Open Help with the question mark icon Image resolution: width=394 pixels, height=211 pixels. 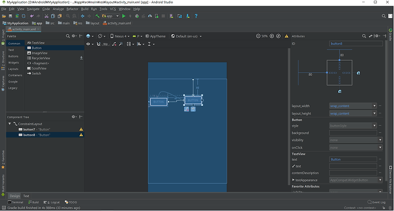coord(196,16)
